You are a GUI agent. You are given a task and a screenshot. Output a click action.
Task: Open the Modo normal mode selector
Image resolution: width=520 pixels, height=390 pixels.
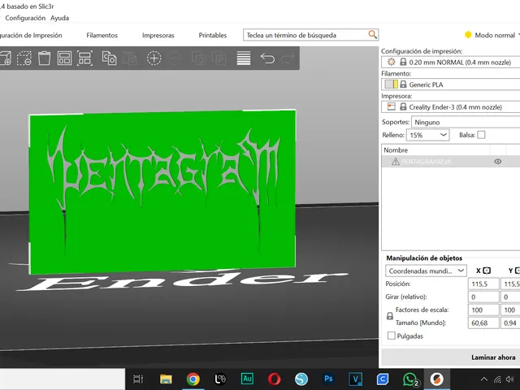tap(492, 35)
